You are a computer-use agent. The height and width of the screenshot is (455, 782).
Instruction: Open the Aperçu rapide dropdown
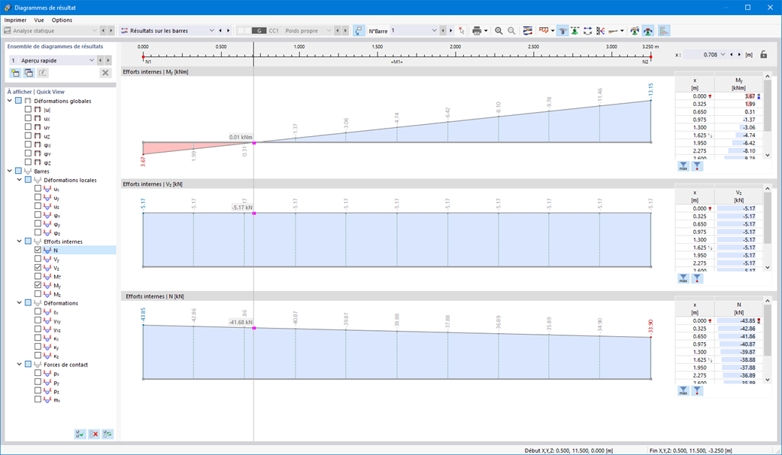[x=92, y=60]
